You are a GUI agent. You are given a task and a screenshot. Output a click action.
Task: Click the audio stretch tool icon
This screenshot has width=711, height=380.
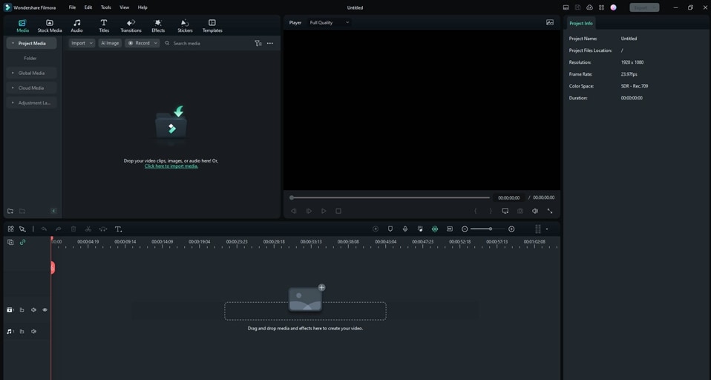tap(103, 229)
